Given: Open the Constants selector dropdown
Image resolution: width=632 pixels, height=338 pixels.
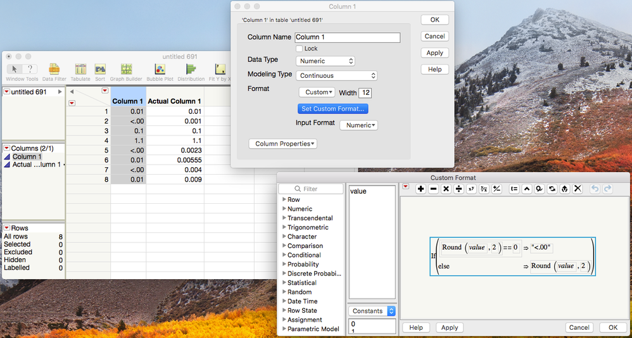Looking at the screenshot, I should point(372,311).
